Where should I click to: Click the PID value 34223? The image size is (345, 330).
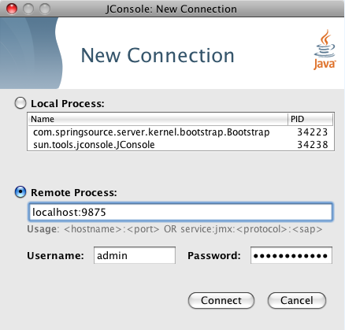click(x=313, y=132)
